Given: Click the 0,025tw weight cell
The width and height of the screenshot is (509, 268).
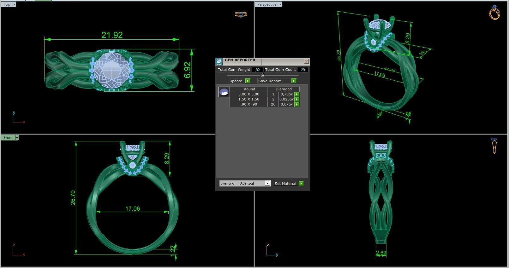Looking at the screenshot, I should [x=286, y=99].
